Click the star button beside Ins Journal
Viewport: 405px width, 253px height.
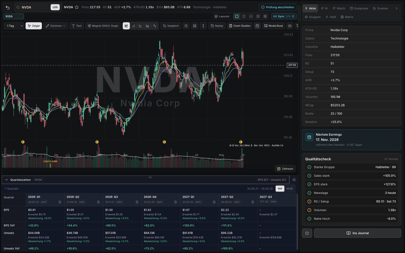click(307, 233)
